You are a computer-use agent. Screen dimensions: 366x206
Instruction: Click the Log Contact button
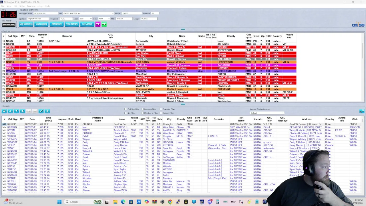[x=87, y=24]
